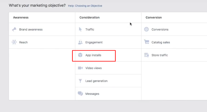207x112 pixels.
Task: Click the Video views camera icon
Action: pos(80,68)
